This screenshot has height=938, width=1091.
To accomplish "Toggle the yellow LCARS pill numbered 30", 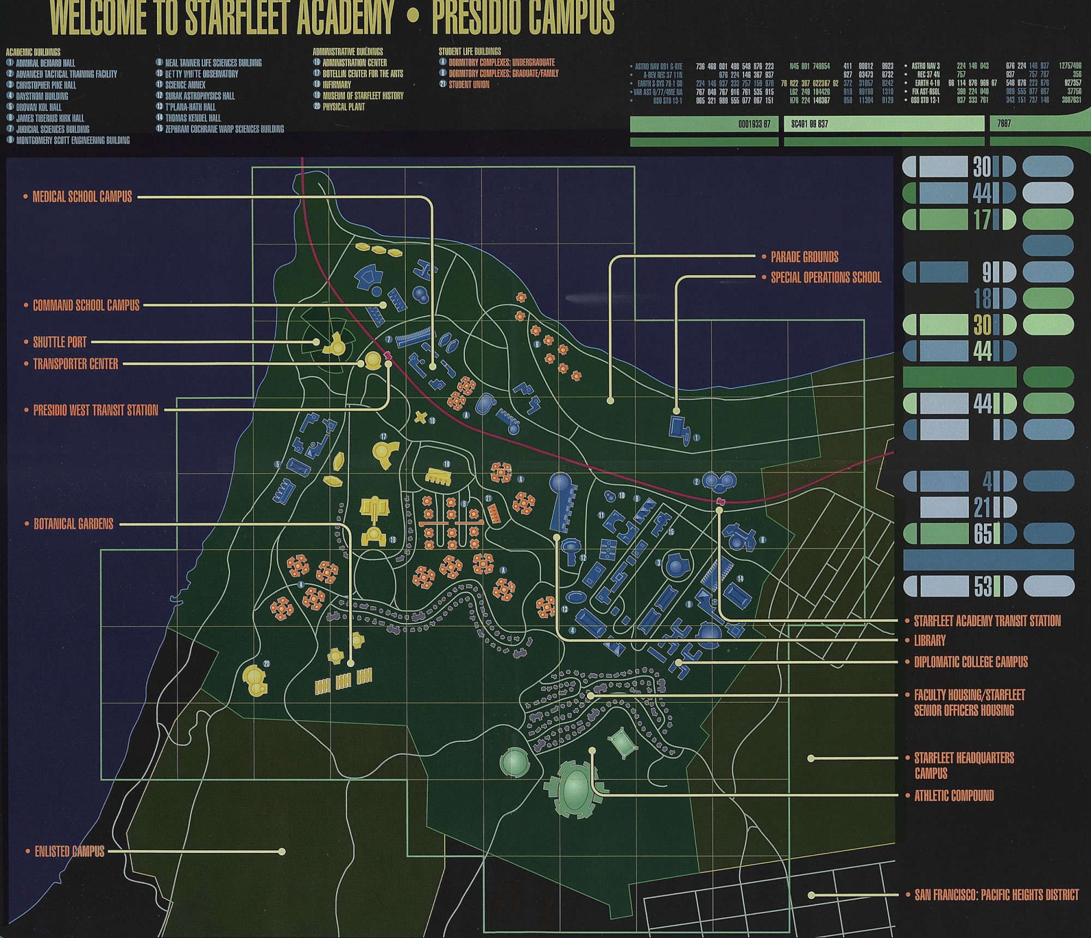I will click(959, 325).
